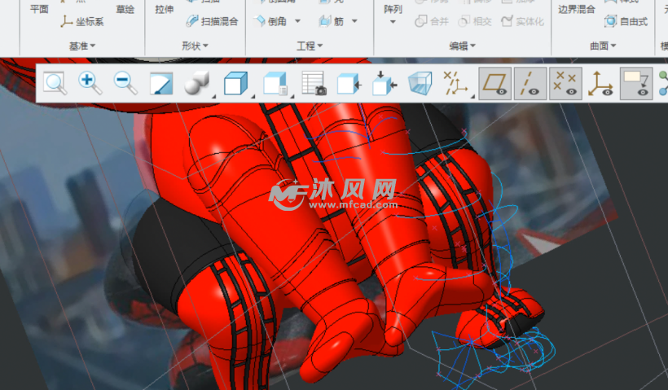Toggle the perspective view glass cube
This screenshot has height=390, width=668.
[420, 83]
